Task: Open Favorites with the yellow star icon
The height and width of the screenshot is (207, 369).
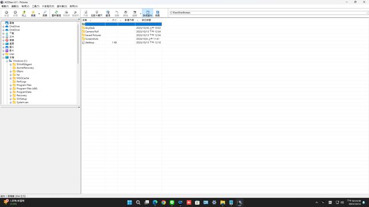Action: click(33, 13)
